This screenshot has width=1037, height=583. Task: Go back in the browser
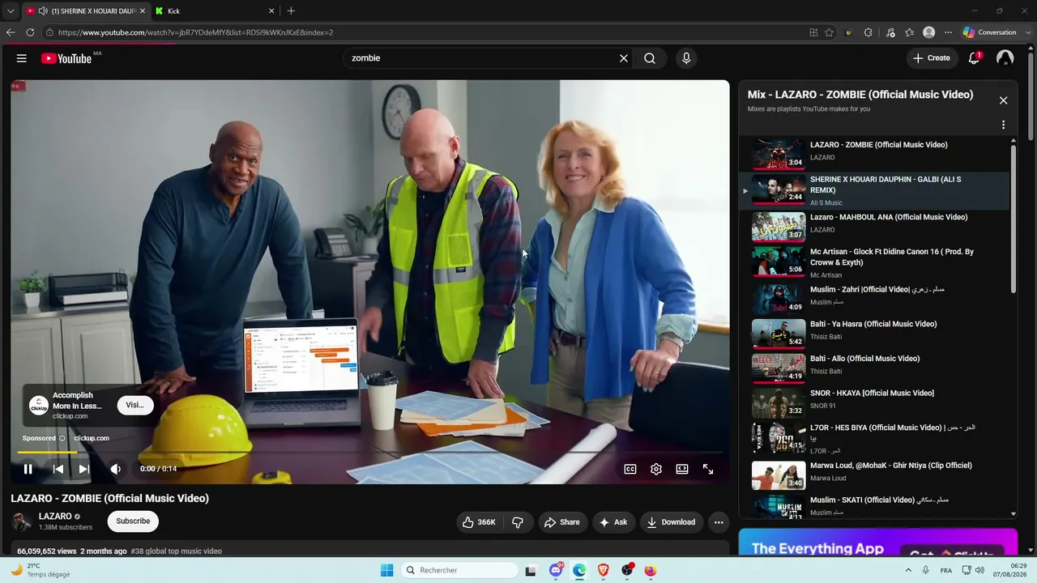click(x=11, y=32)
